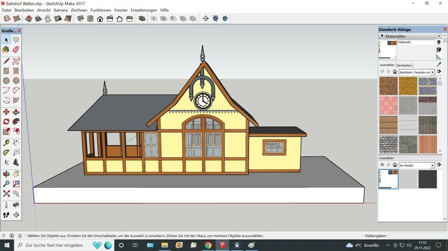Click home icon beside Im Modell dropdown
This screenshot has height=251, width=448.
pyautogui.click(x=395, y=165)
